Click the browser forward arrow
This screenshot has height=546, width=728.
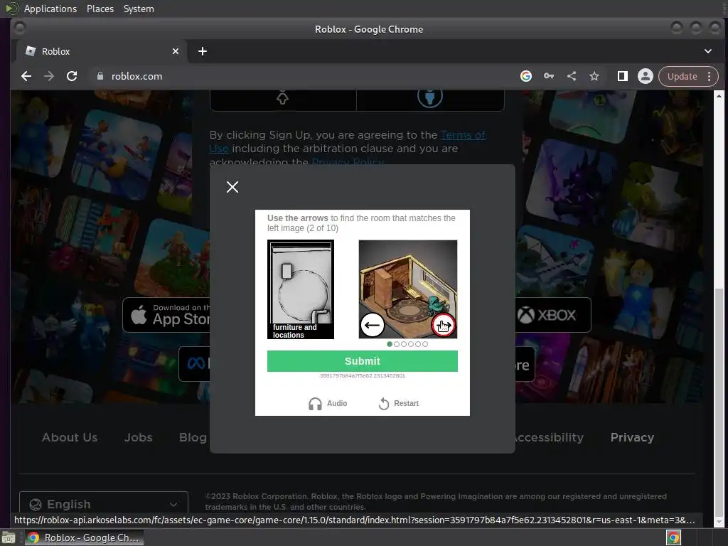click(49, 76)
